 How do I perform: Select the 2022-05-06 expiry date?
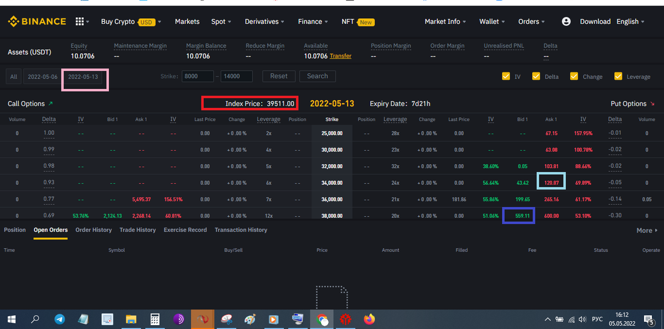click(43, 77)
